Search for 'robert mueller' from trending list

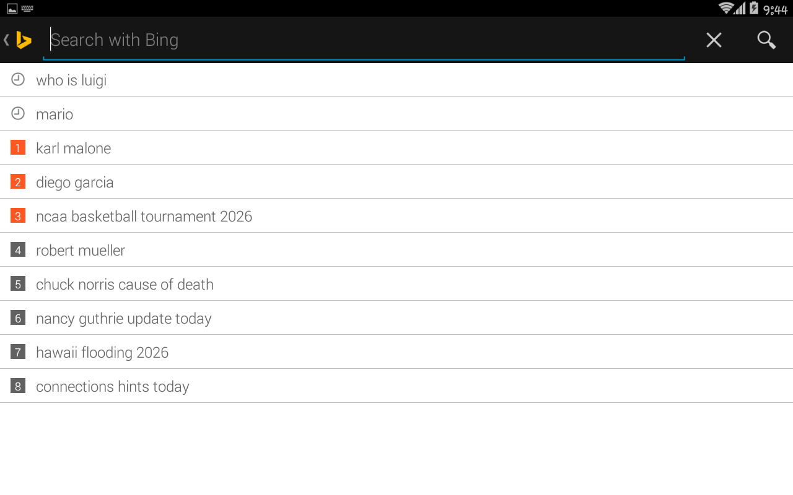(x=81, y=251)
